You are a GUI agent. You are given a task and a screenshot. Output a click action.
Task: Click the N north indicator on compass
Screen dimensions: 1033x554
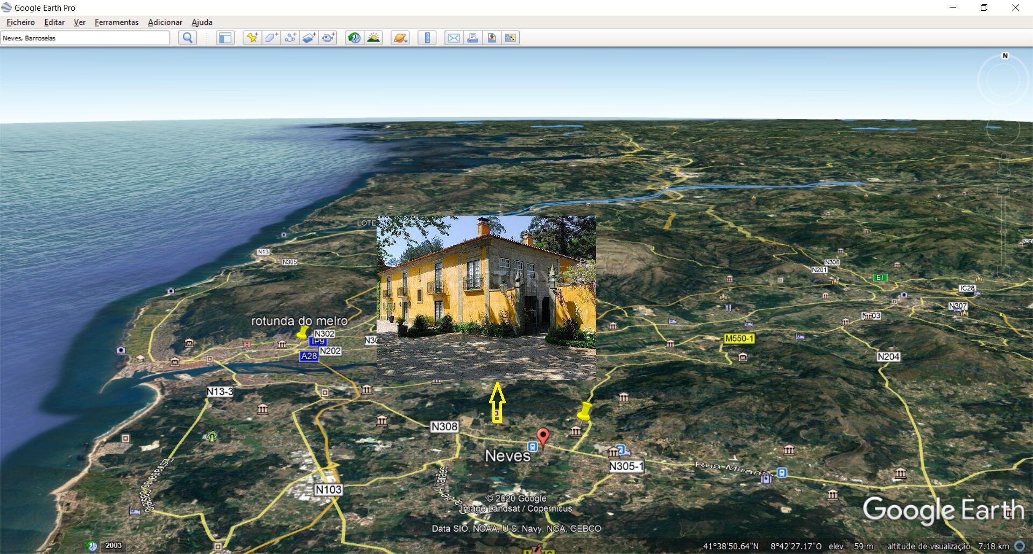tap(1004, 55)
